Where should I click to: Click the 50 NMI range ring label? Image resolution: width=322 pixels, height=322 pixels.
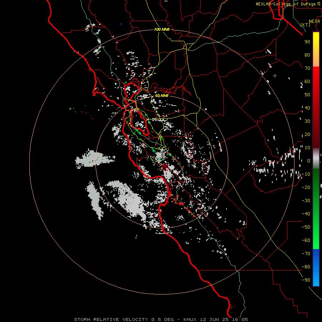pyautogui.click(x=162, y=96)
